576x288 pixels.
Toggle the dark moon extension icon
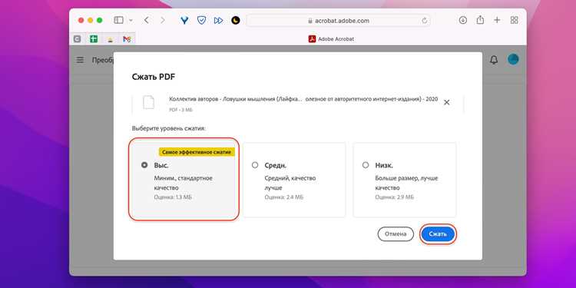tap(236, 20)
